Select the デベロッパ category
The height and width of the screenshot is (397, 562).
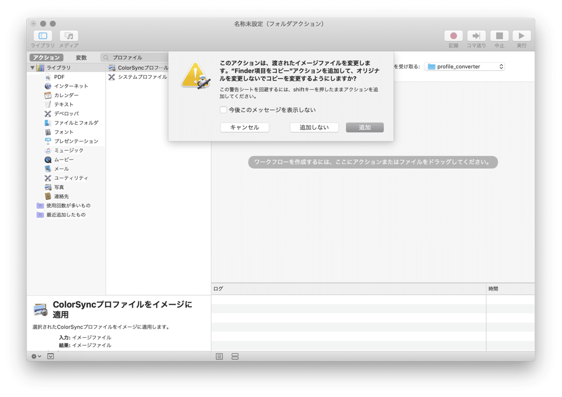[x=66, y=114]
